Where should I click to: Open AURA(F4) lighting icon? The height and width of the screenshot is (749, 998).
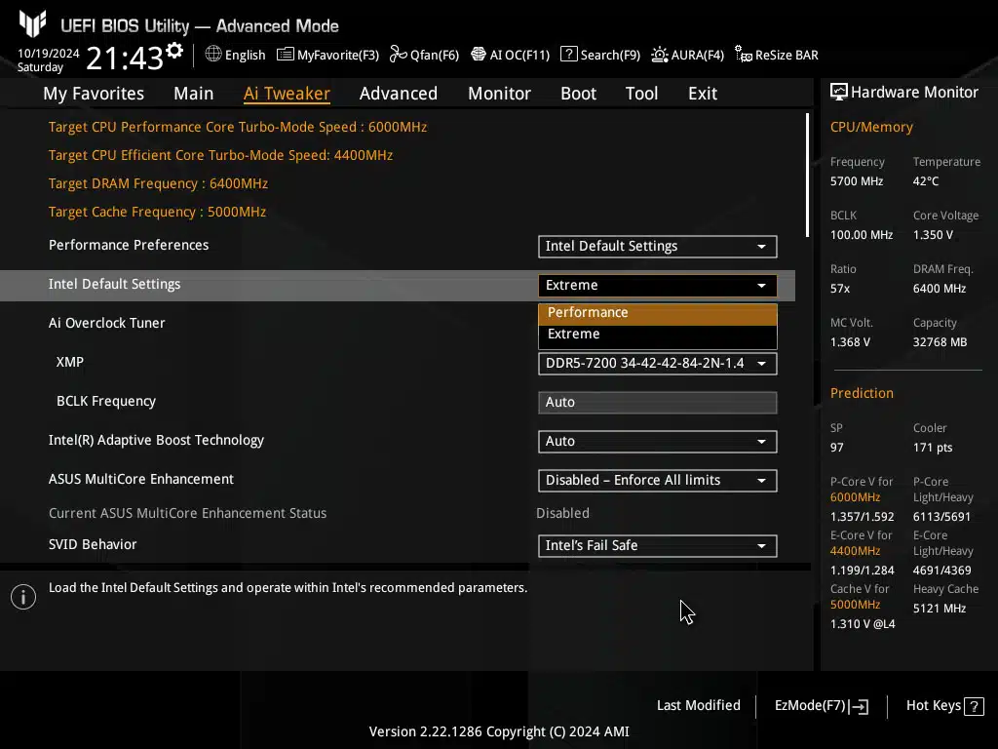click(x=660, y=55)
